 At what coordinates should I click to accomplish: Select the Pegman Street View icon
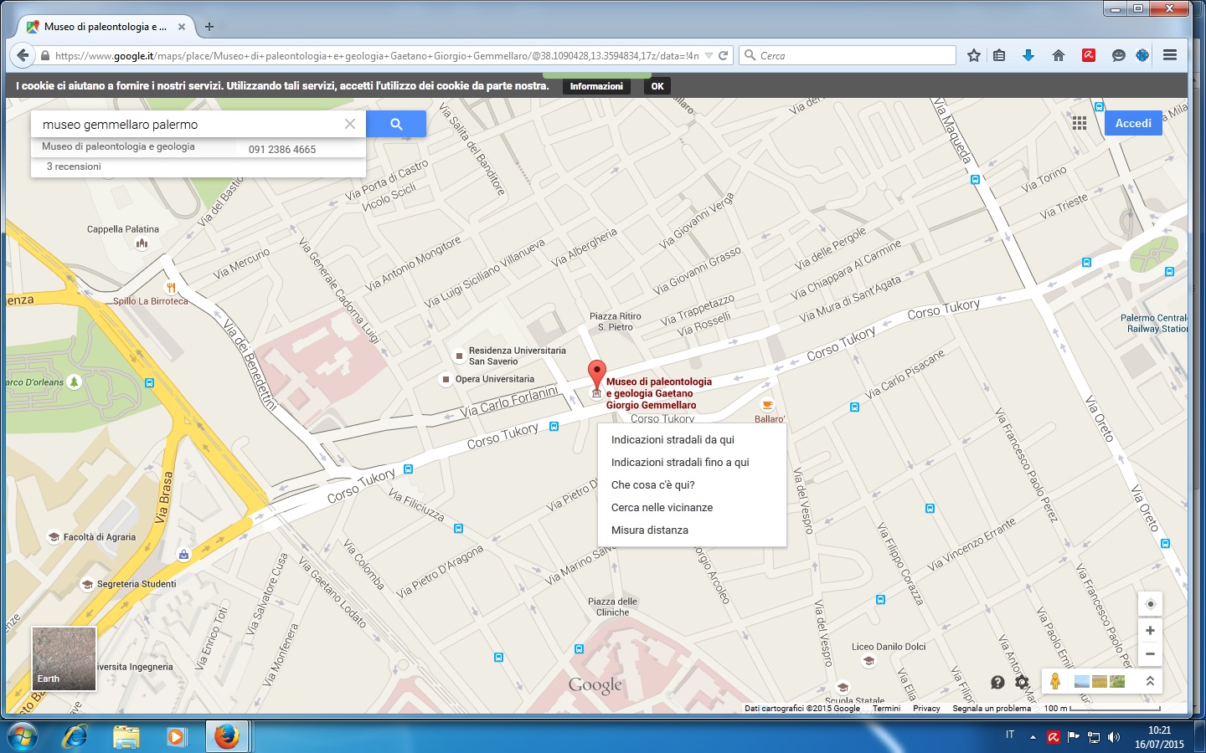1055,681
